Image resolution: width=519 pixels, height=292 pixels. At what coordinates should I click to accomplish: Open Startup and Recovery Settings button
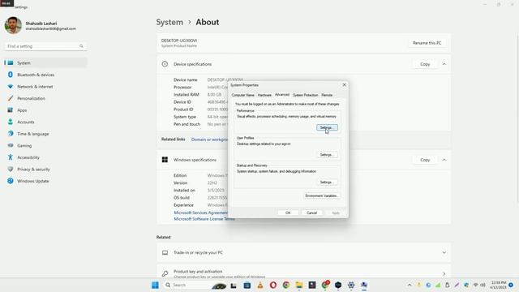(327, 182)
